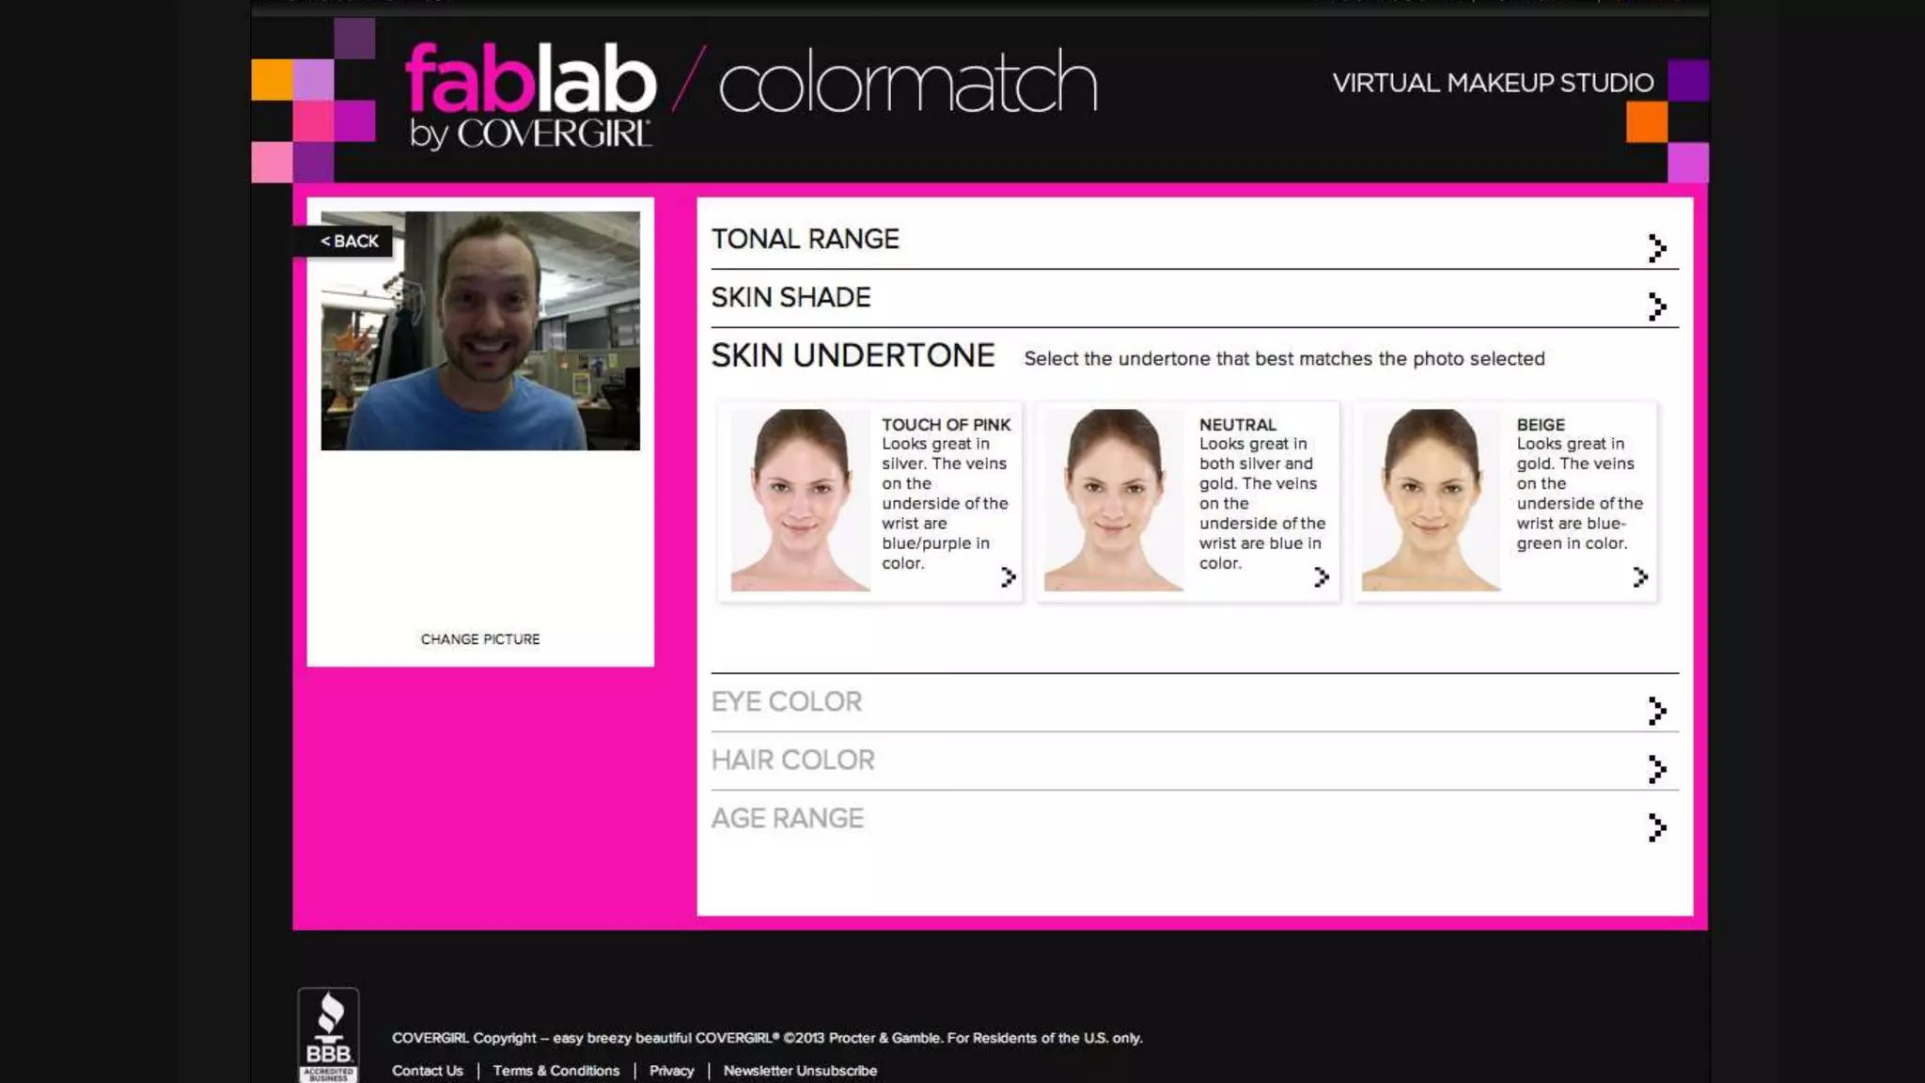
Task: Select the Neutral undertone face thumbnail
Action: coord(1113,499)
